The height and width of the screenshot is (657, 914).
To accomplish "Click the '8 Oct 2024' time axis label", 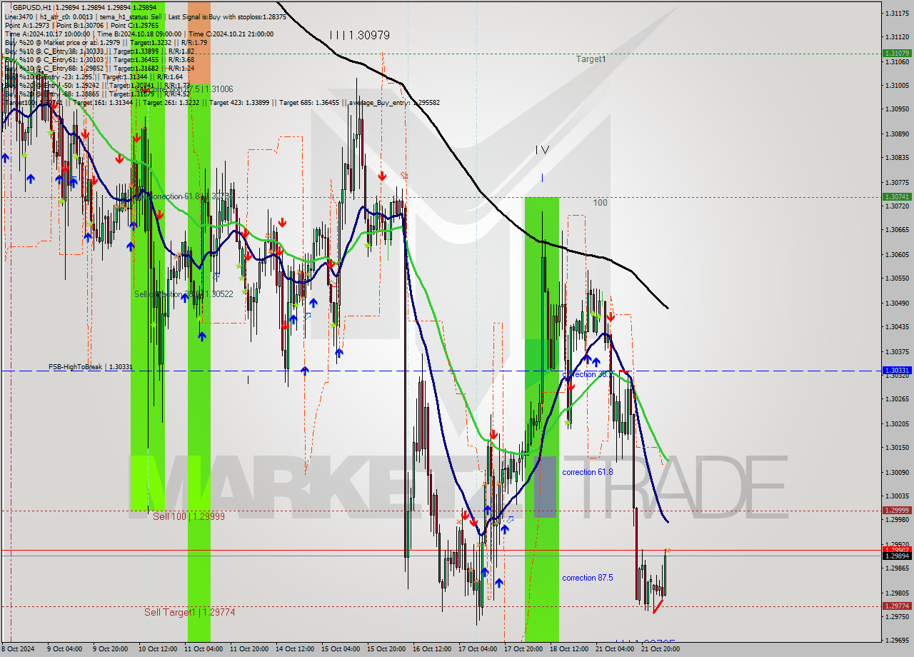I will [18, 649].
